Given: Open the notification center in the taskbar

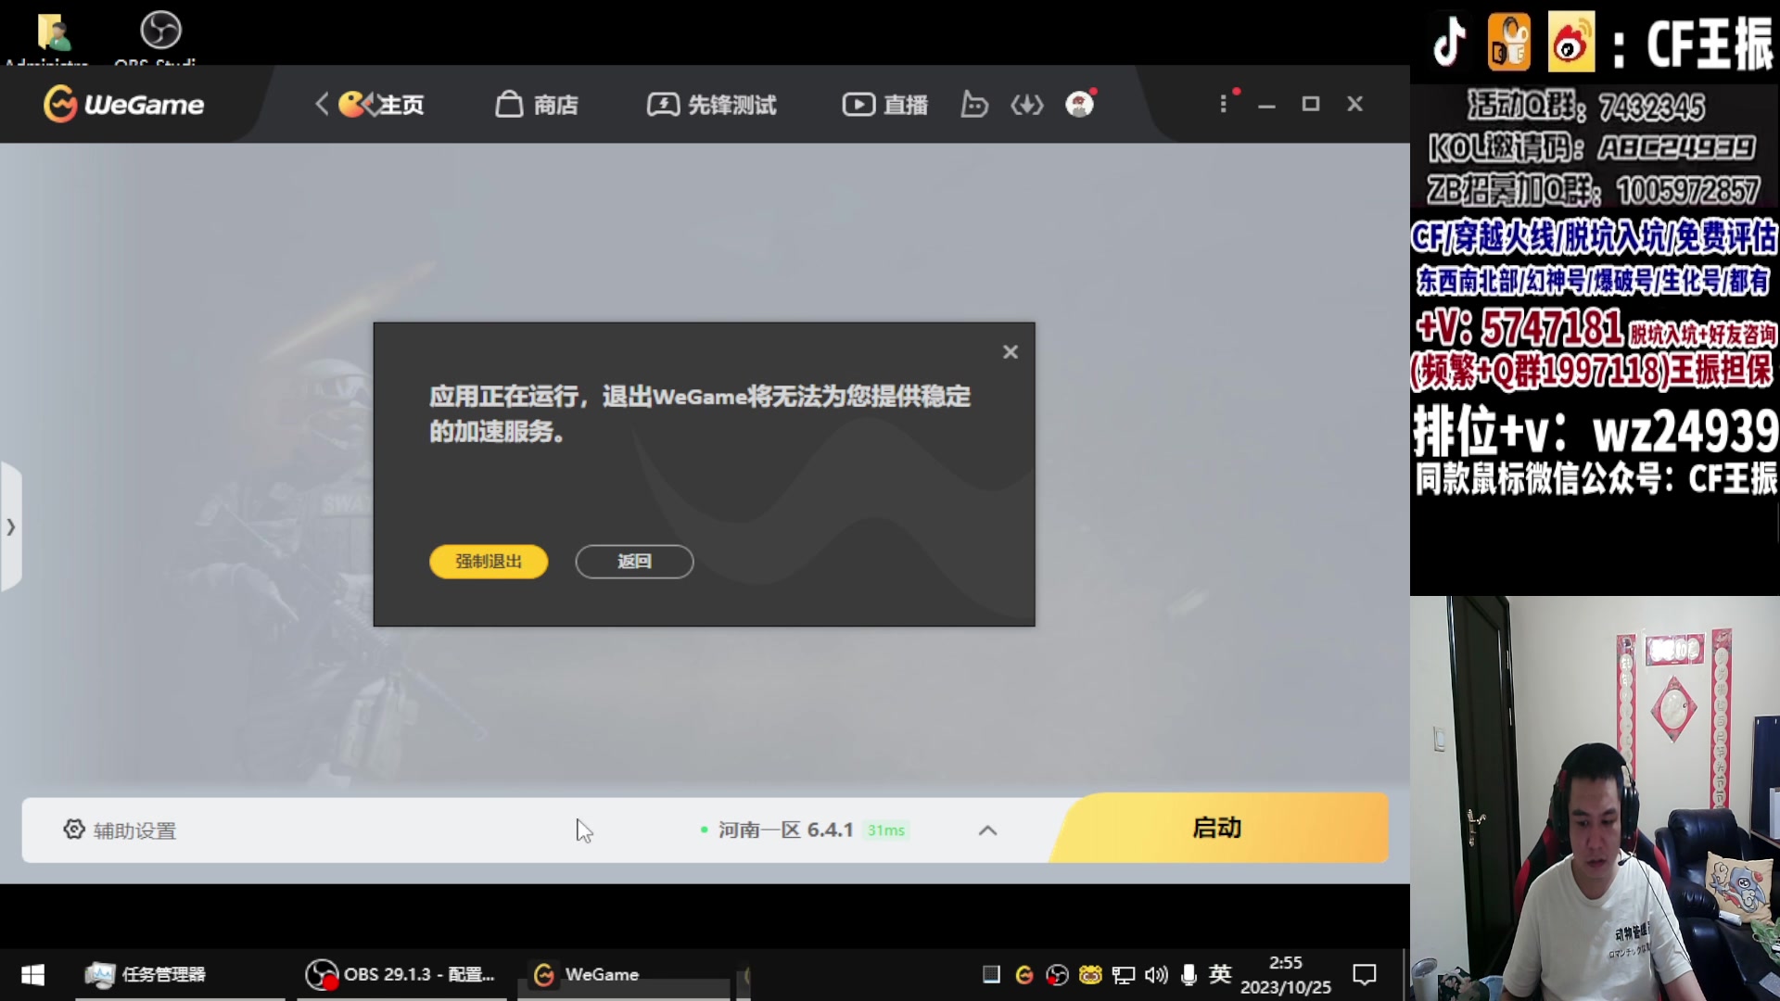Looking at the screenshot, I should coord(1365,974).
